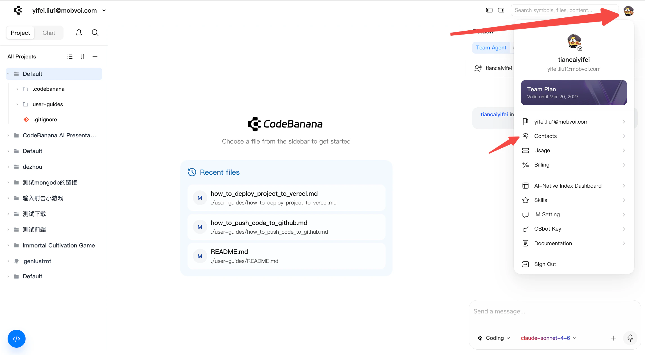The image size is (645, 355).
Task: Open the Coding mode dropdown
Action: coord(494,338)
